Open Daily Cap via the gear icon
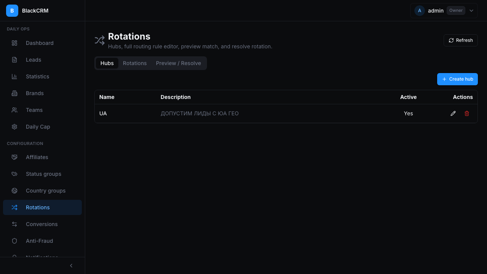Image resolution: width=487 pixels, height=274 pixels. 14,127
